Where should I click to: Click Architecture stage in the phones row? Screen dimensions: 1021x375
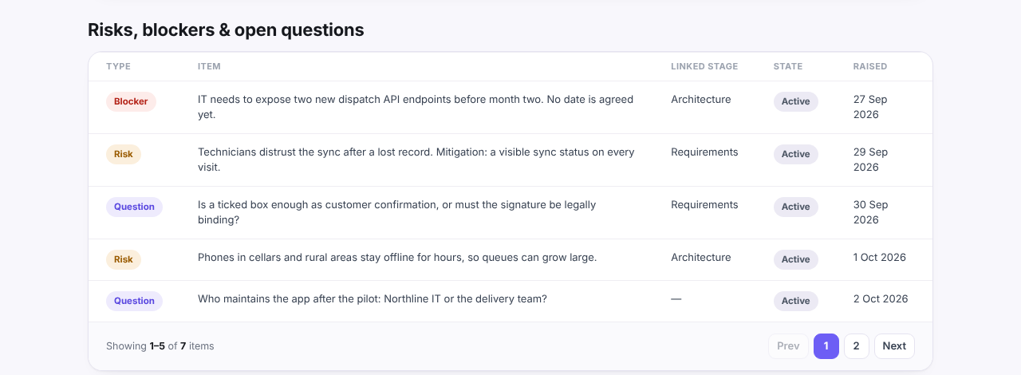tap(701, 257)
